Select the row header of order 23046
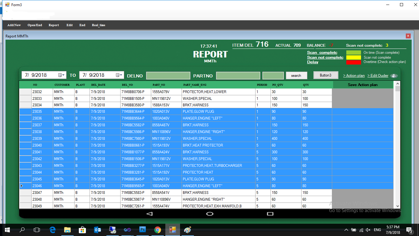 (25, 186)
